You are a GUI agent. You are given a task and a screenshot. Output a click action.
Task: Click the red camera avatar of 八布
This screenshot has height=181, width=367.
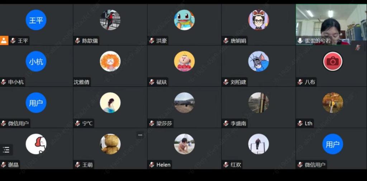(x=333, y=61)
